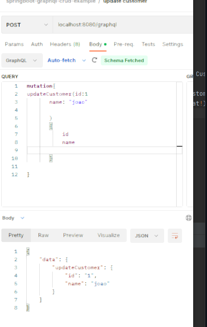Click the "id" field on query line 7

65,134
